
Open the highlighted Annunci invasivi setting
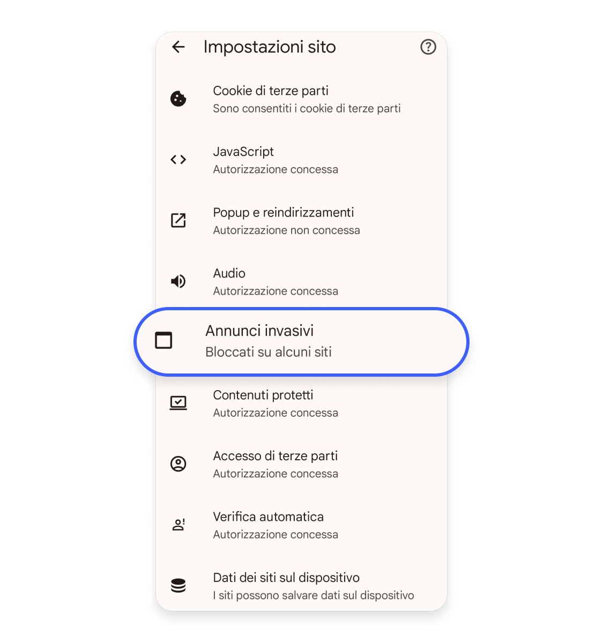click(300, 341)
